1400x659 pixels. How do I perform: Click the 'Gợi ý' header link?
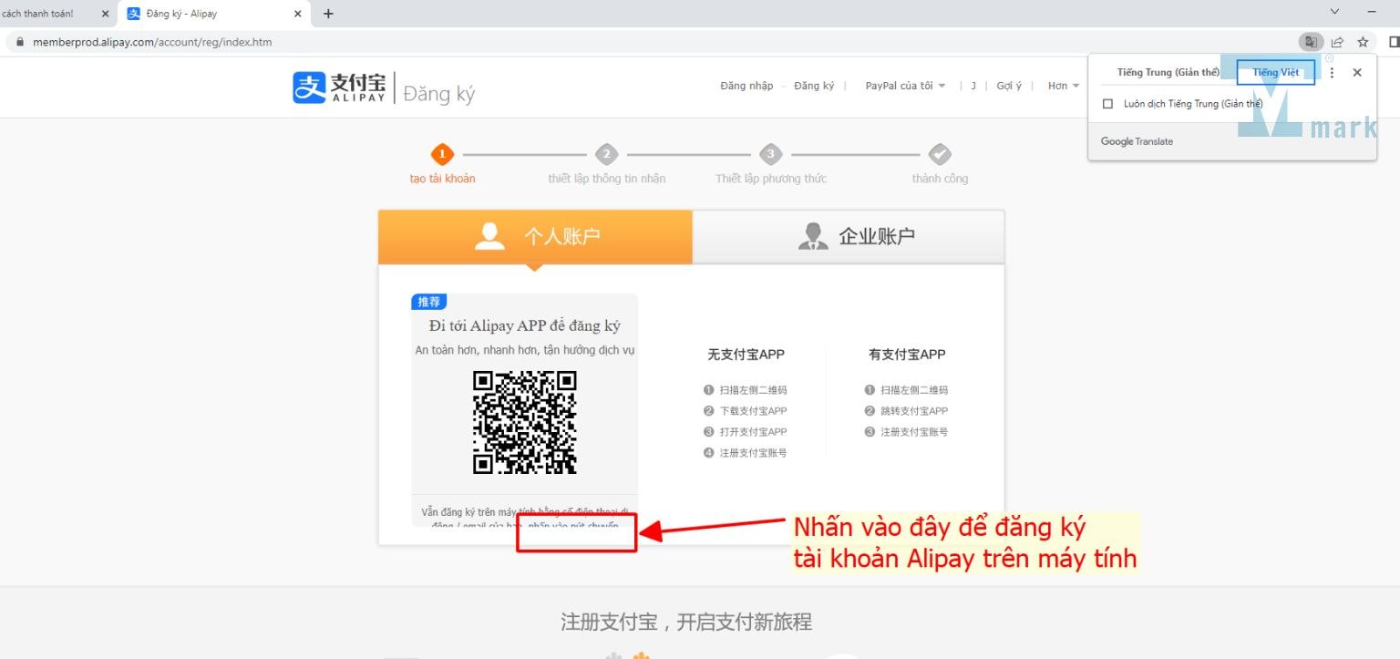(x=1009, y=86)
